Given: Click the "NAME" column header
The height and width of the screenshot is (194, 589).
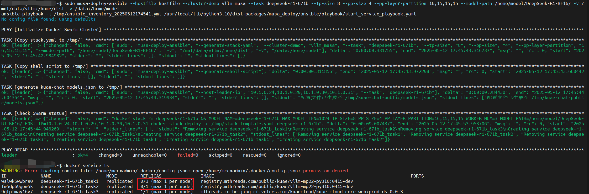Looking at the screenshot, I should 46,176.
